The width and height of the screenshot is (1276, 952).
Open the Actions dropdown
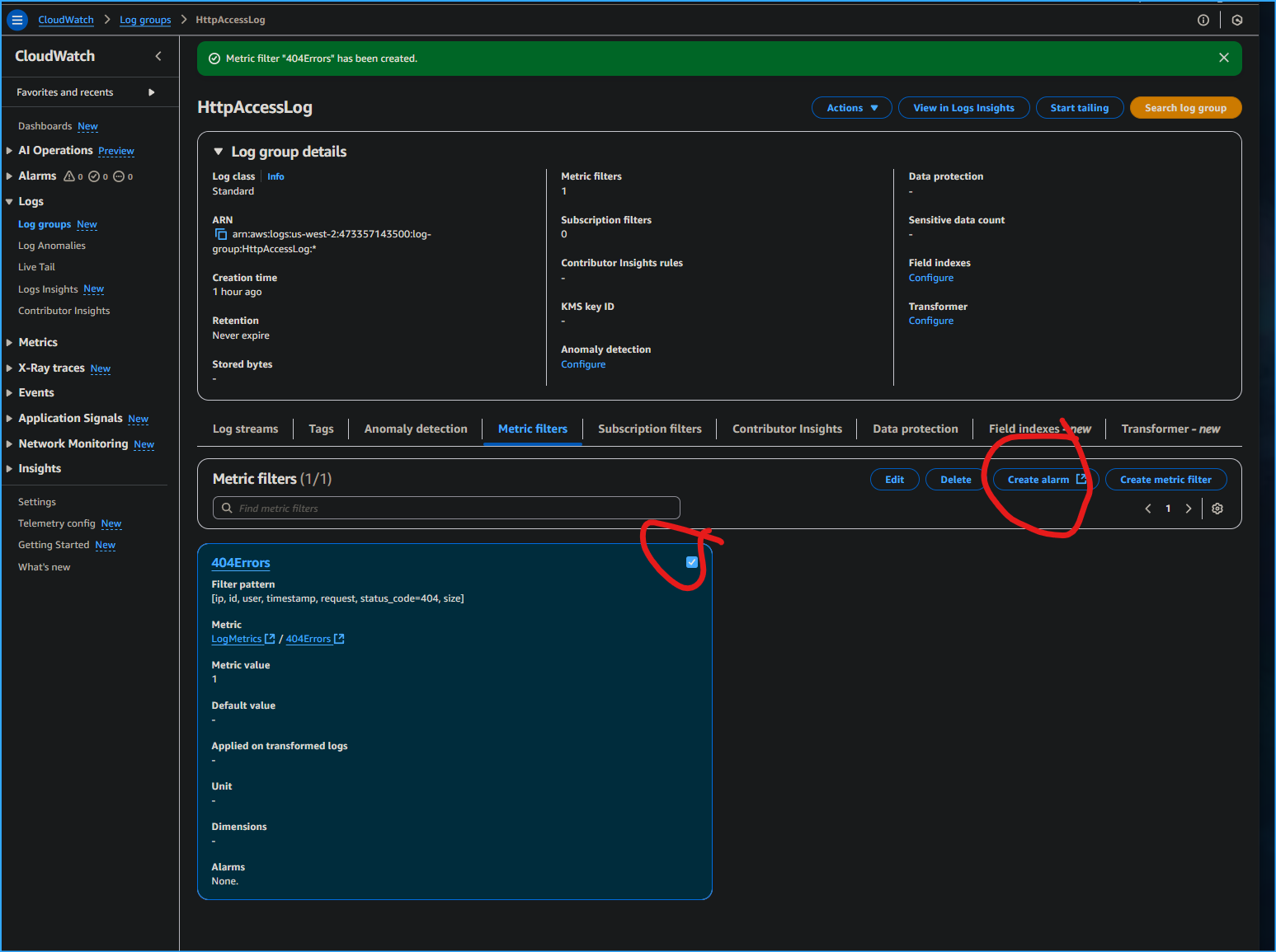coord(851,107)
